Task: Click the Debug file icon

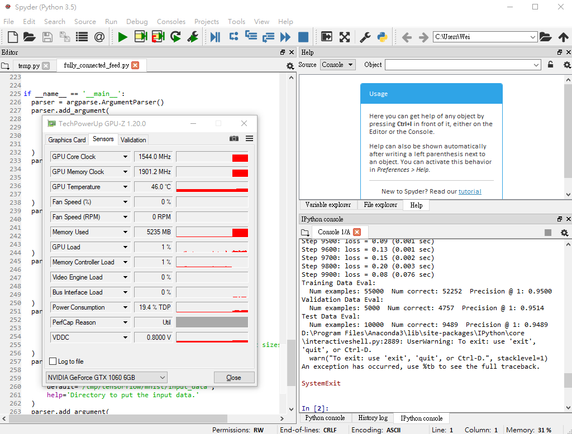Action: pos(216,37)
